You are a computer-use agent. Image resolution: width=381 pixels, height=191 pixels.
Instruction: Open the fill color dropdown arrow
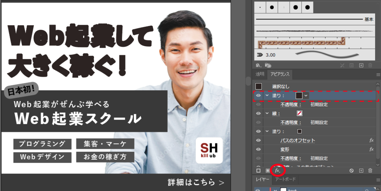point(306,95)
